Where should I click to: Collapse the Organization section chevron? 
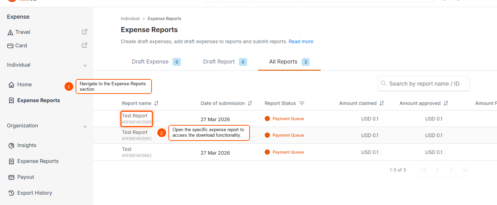point(85,127)
